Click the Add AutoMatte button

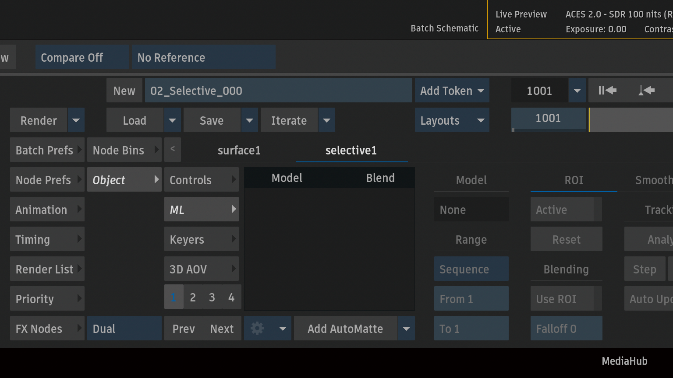pos(345,329)
